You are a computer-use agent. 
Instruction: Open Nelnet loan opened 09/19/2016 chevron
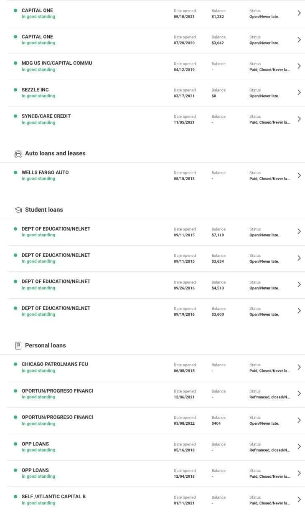click(x=299, y=311)
